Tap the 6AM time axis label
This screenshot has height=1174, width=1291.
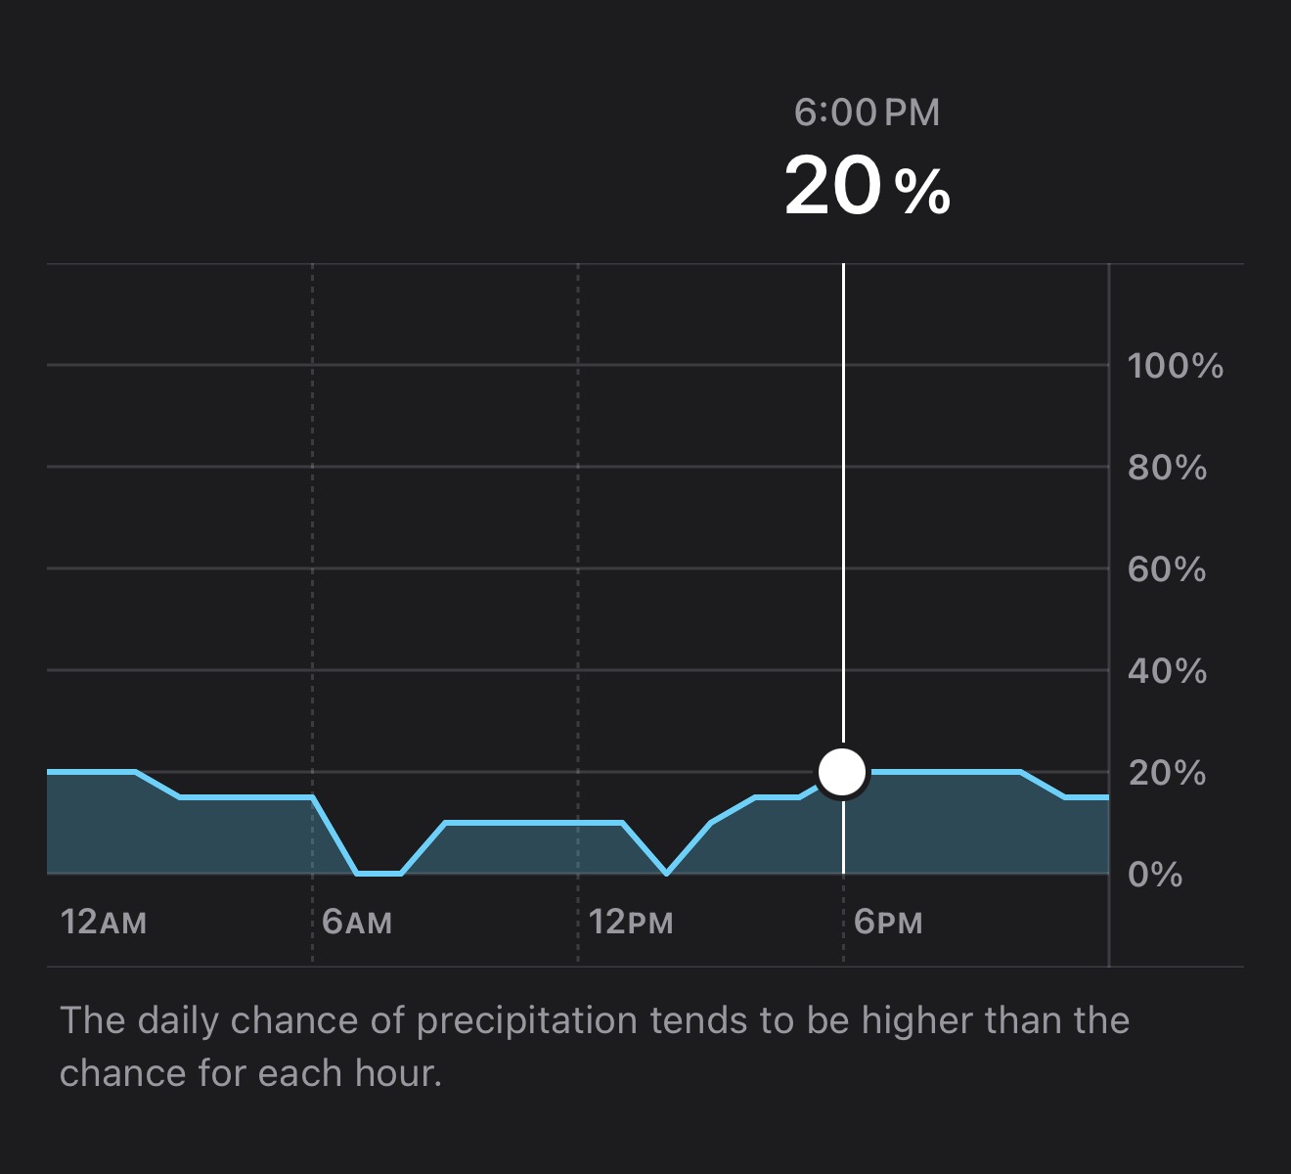(357, 922)
